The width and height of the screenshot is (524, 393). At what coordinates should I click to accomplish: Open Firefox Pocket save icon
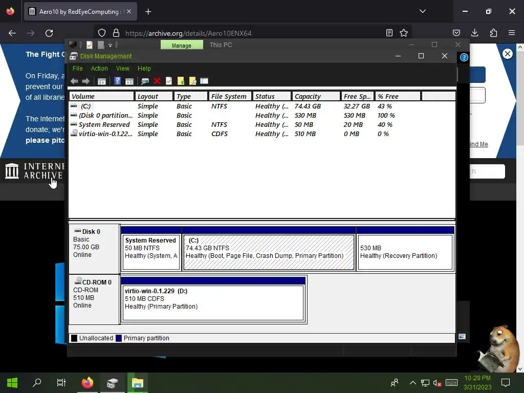coord(456,33)
